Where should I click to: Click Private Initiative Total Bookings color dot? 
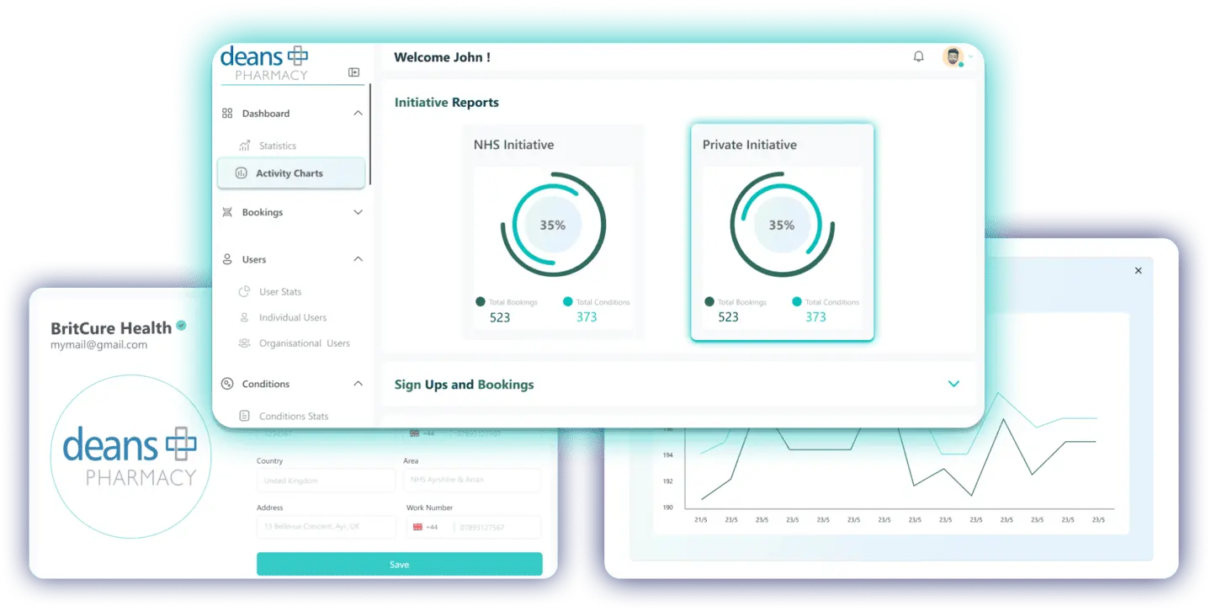coord(709,301)
